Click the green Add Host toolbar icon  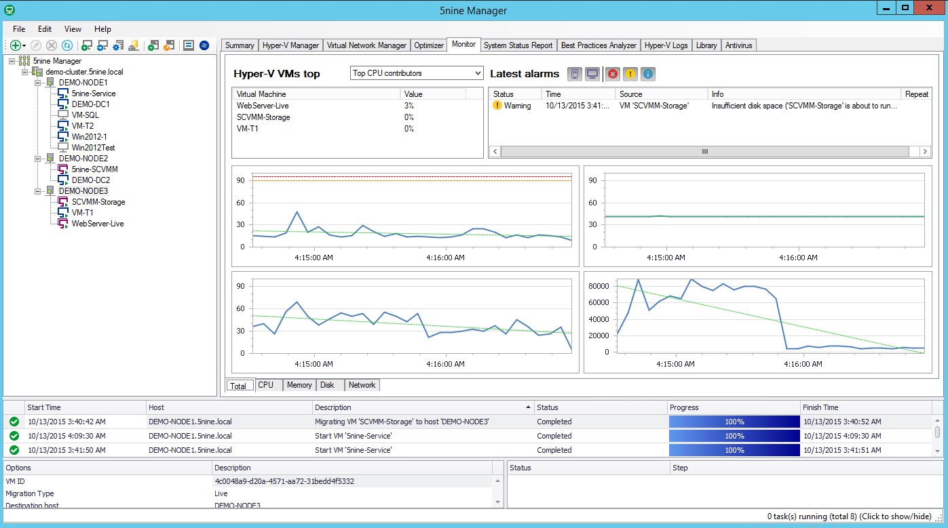151,45
